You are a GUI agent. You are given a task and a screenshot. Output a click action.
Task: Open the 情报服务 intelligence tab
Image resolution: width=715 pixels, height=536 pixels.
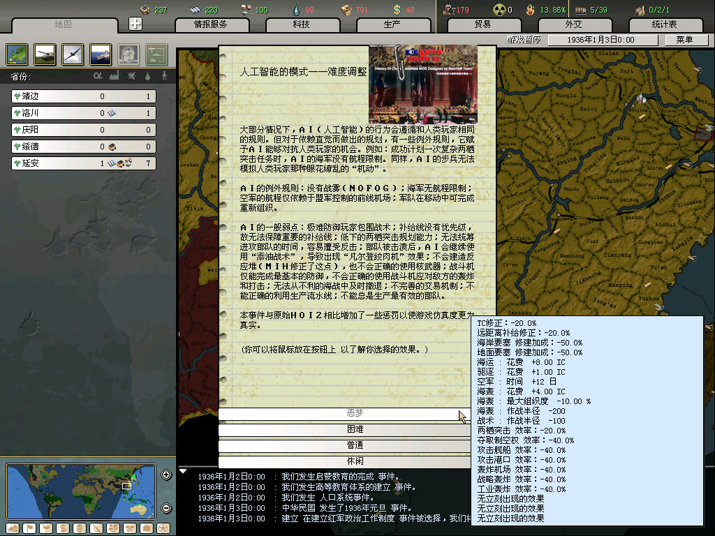click(x=211, y=24)
